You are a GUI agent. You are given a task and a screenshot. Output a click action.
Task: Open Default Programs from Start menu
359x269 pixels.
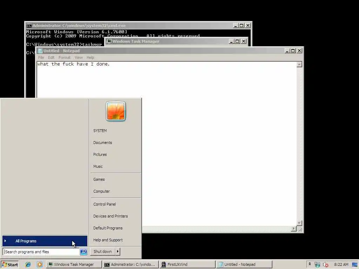[108, 228]
